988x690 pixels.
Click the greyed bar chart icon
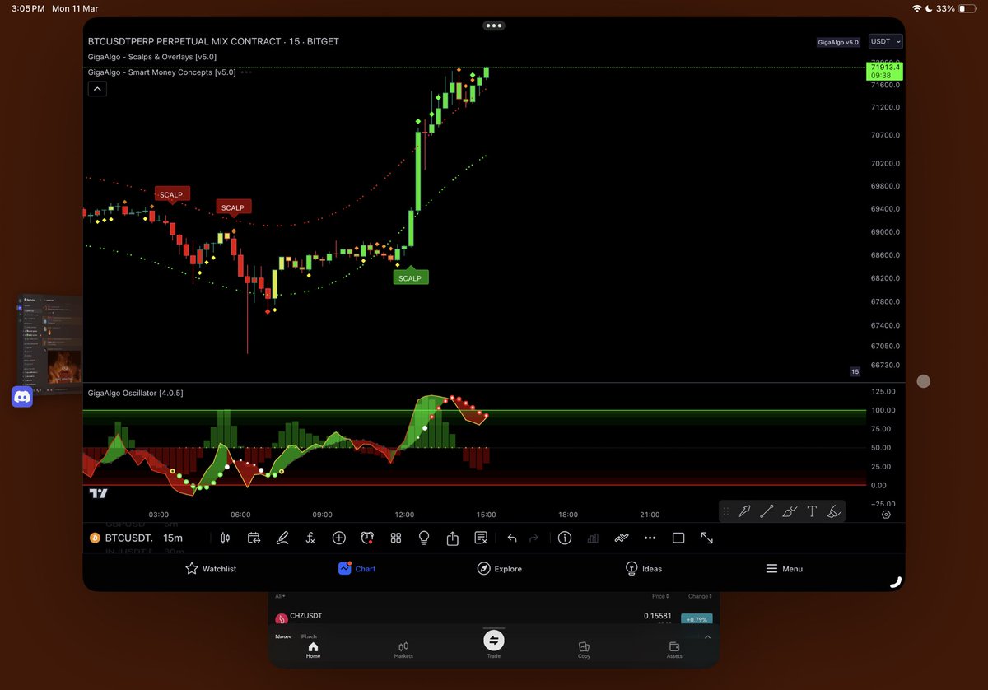(593, 538)
